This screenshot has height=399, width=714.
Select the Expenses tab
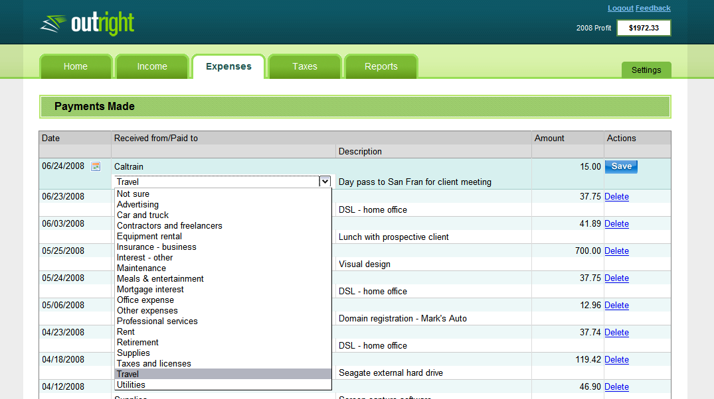tap(228, 66)
